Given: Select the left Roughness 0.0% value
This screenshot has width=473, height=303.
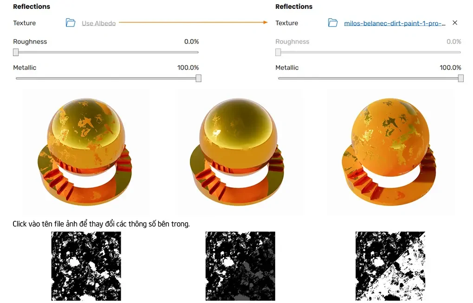Looking at the screenshot, I should click(191, 42).
